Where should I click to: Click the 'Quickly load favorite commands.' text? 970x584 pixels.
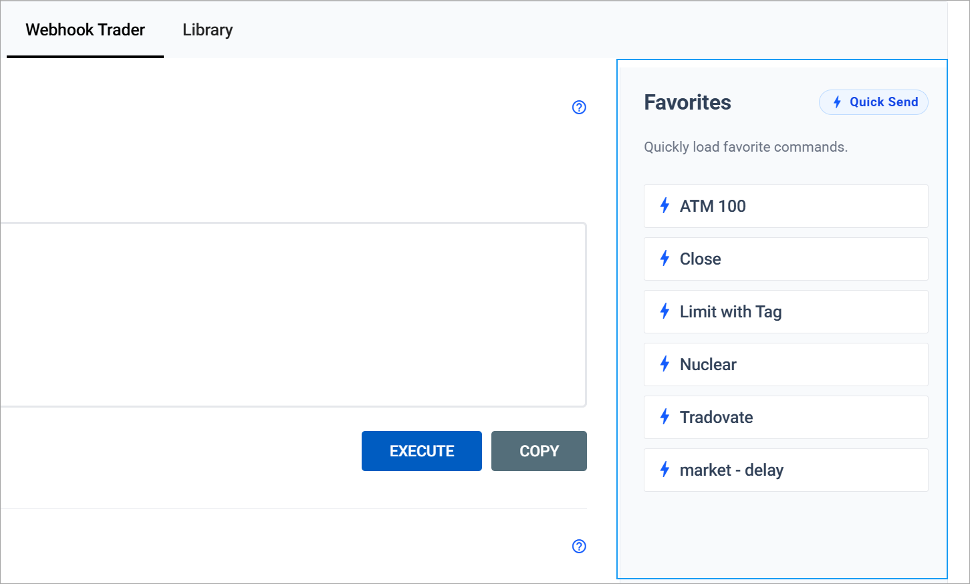745,147
